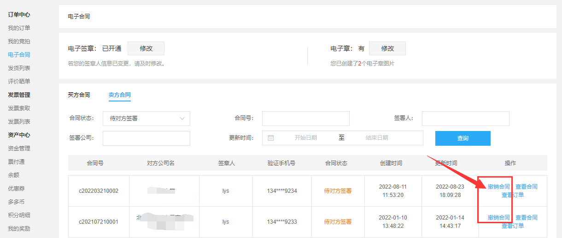Click 撤销合同 for contract c202203210002

498,187
